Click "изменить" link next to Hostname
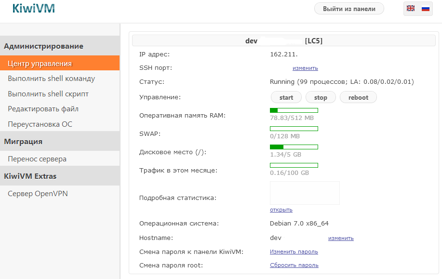Viewport: 442px width, 279px height. coord(341,238)
